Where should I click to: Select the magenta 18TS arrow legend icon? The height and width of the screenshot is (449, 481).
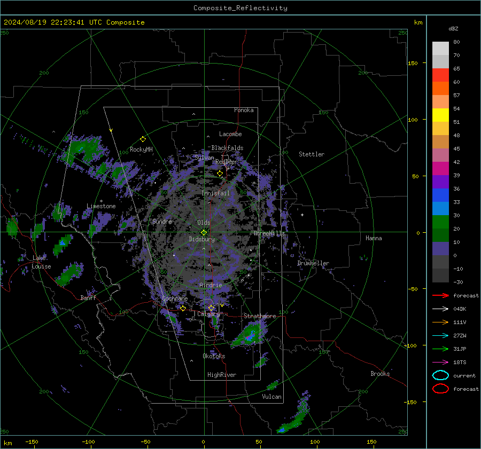(440, 363)
